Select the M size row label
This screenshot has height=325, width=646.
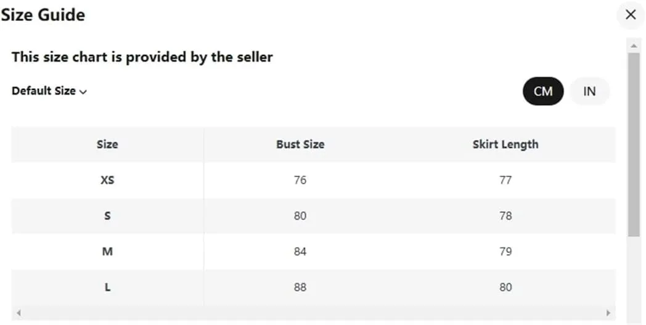(x=107, y=252)
